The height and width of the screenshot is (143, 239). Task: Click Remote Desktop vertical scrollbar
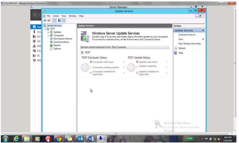(x=235, y=63)
